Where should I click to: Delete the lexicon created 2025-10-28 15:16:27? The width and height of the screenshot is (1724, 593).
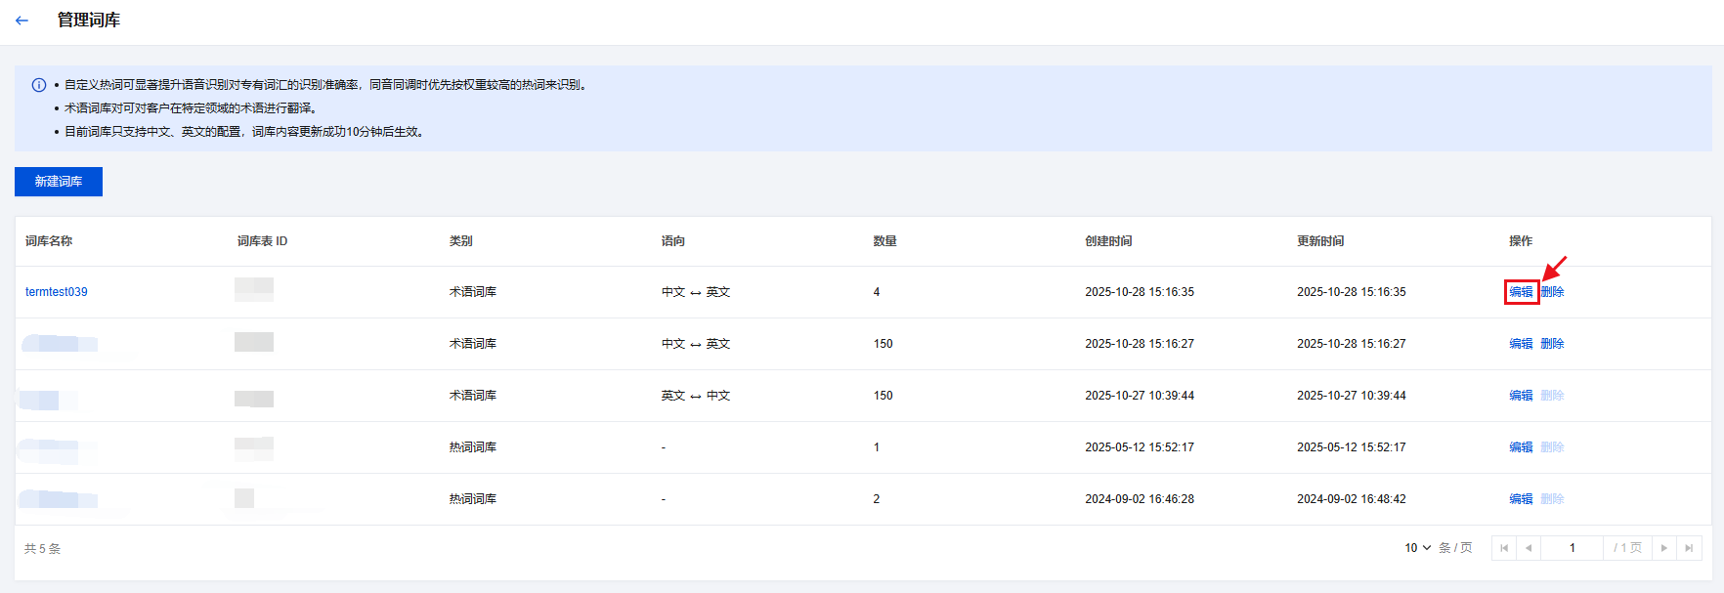pyautogui.click(x=1553, y=344)
